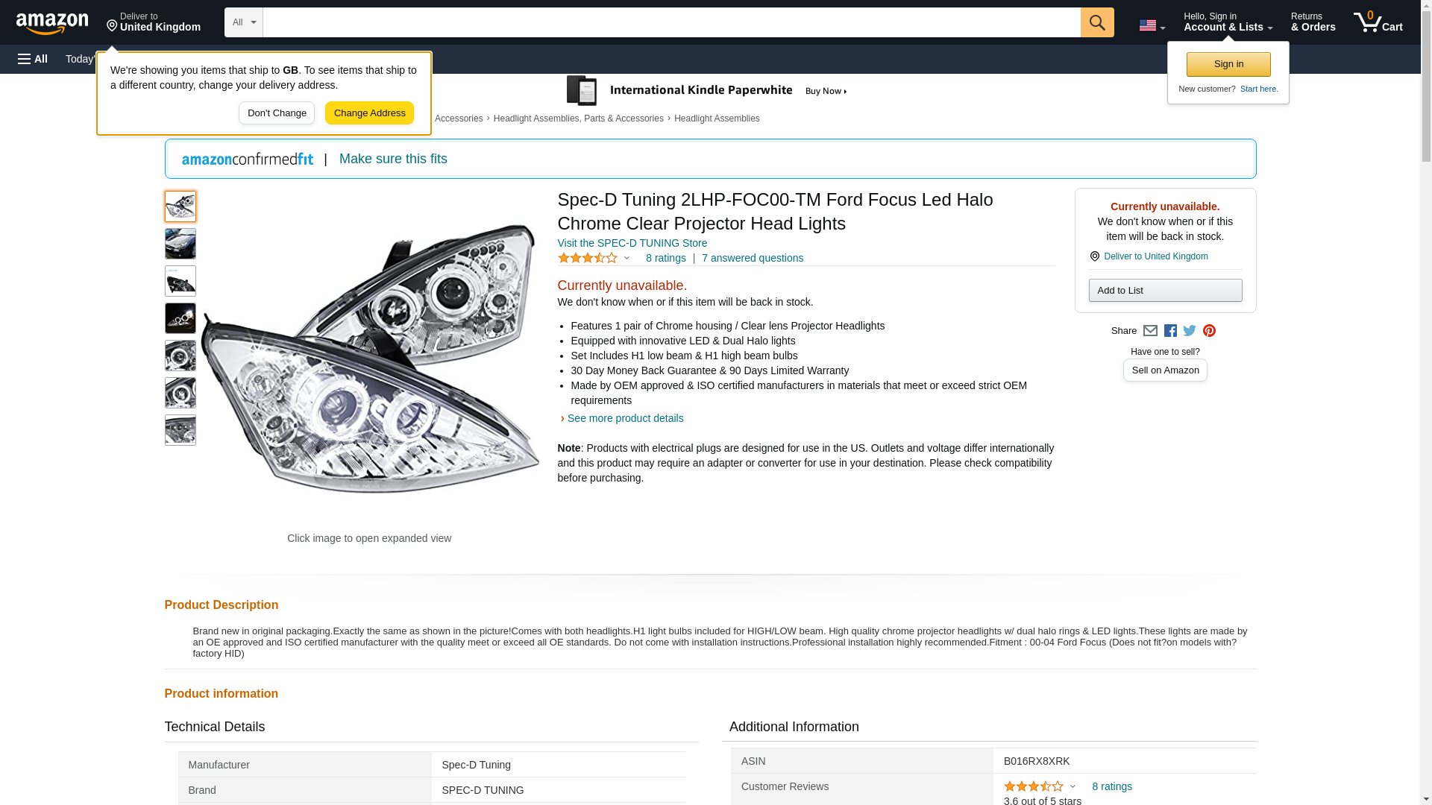The image size is (1432, 805).
Task: Visit the SPEC-D TUNING Store link
Action: tap(632, 243)
